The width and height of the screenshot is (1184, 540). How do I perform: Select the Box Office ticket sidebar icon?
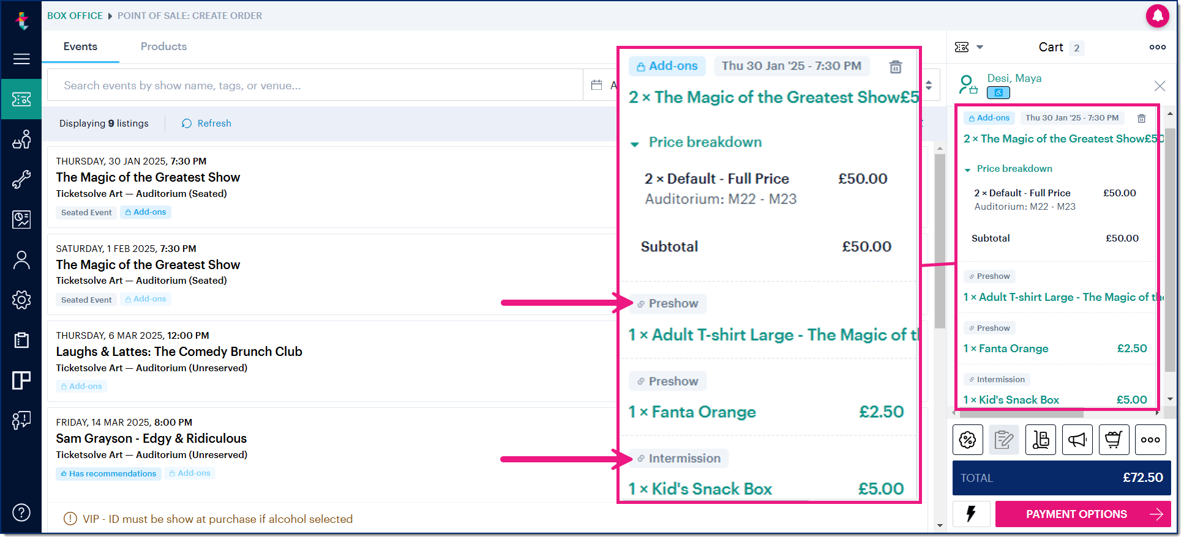point(21,99)
